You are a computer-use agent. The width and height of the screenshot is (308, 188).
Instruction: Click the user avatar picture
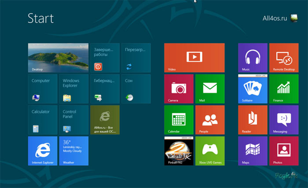pos(294,18)
